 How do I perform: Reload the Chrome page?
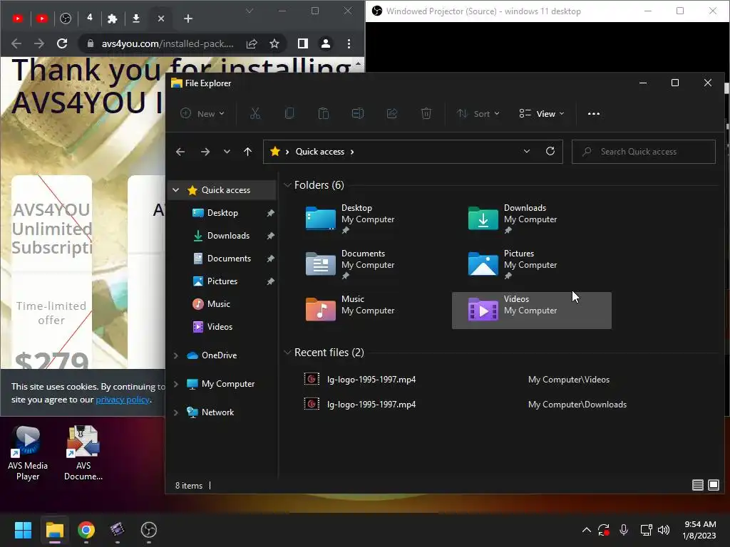click(62, 43)
